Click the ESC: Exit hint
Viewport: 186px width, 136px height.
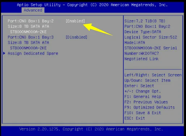tap(135, 118)
